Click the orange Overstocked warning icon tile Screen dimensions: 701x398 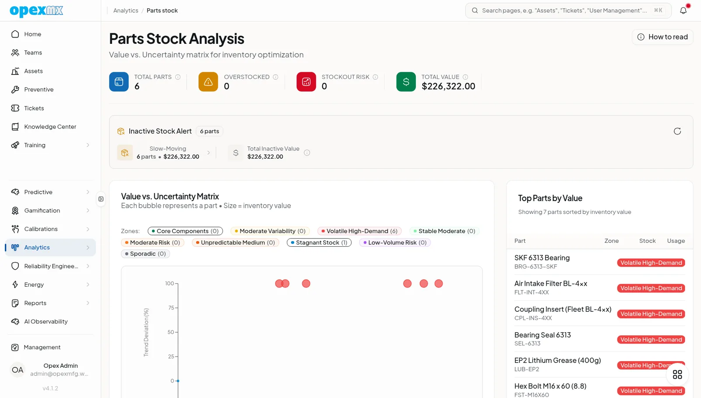[208, 82]
